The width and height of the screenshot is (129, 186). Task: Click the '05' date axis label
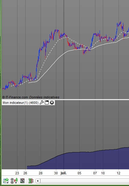point(79,173)
